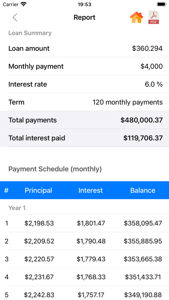Select the Total payments row

85,120
